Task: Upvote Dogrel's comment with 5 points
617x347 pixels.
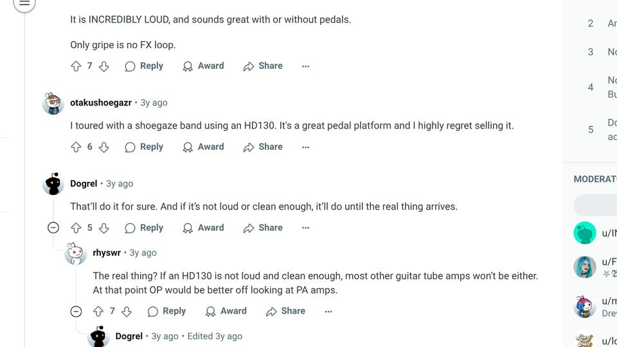Action: pyautogui.click(x=76, y=228)
